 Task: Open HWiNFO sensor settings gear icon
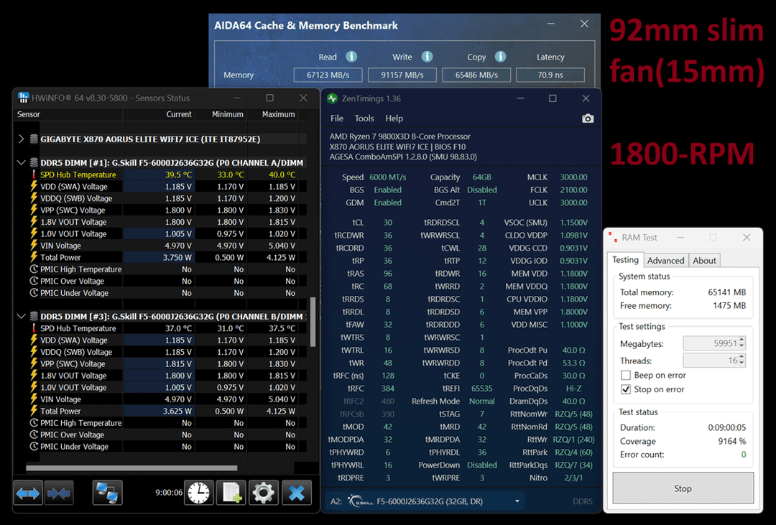click(263, 493)
